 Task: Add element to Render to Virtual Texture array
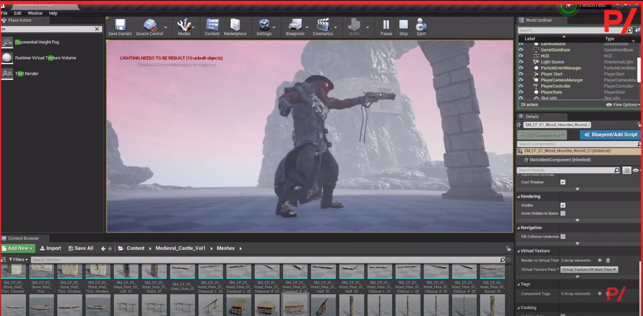pyautogui.click(x=600, y=260)
